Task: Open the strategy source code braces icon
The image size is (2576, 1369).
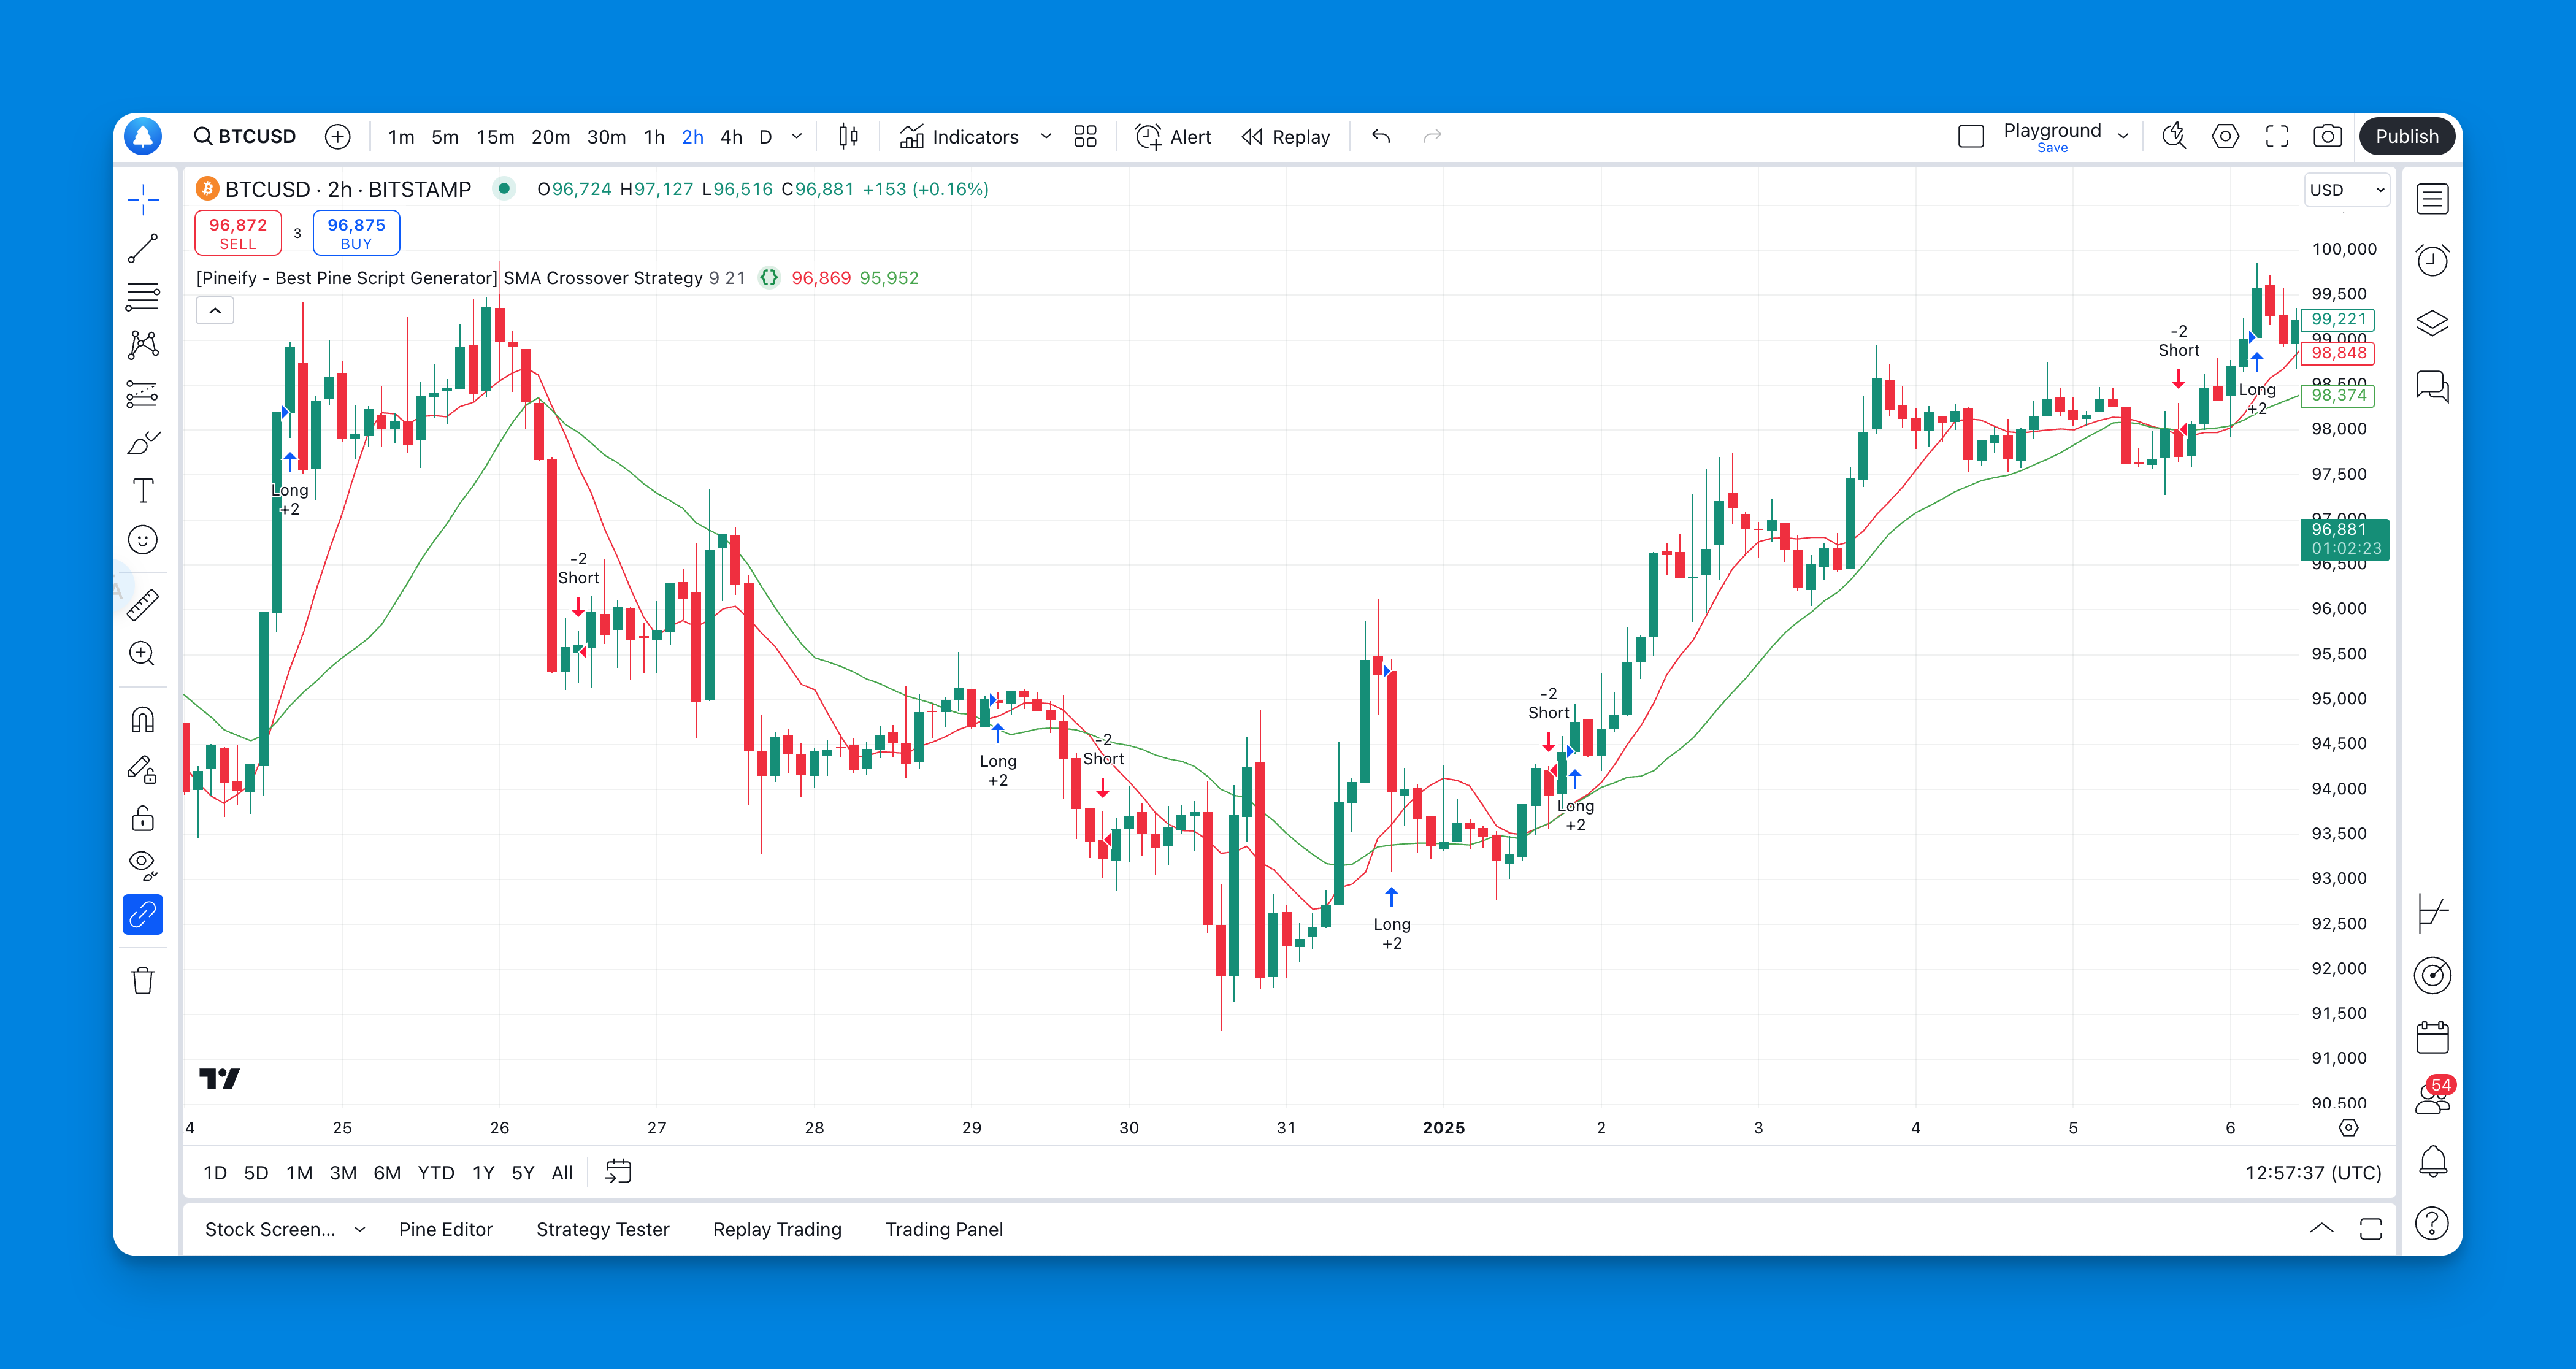Action: point(768,278)
